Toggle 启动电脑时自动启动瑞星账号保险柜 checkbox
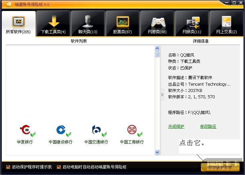245x175 pixels. click(59, 167)
